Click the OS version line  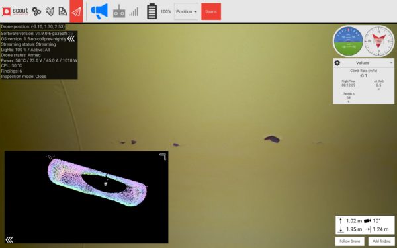pyautogui.click(x=34, y=39)
